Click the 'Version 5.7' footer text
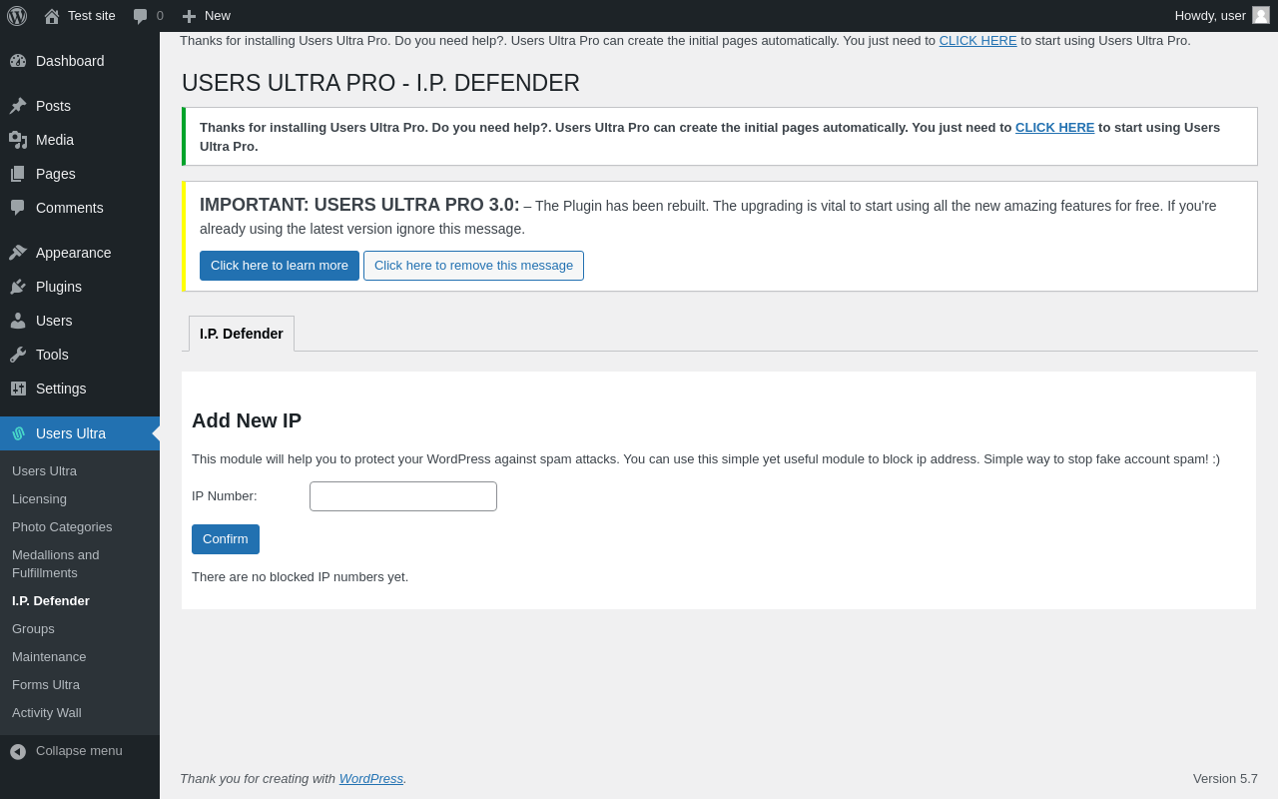The image size is (1278, 799). click(1225, 779)
